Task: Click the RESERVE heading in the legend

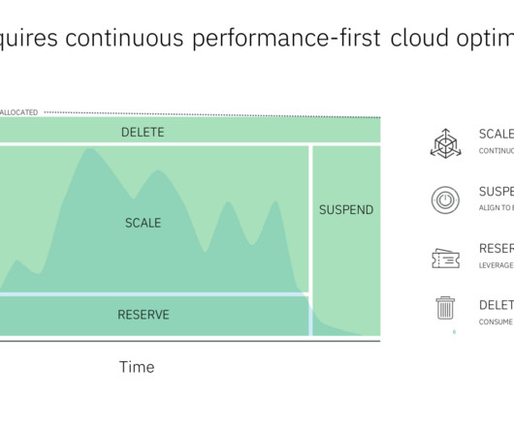Action: pyautogui.click(x=497, y=248)
